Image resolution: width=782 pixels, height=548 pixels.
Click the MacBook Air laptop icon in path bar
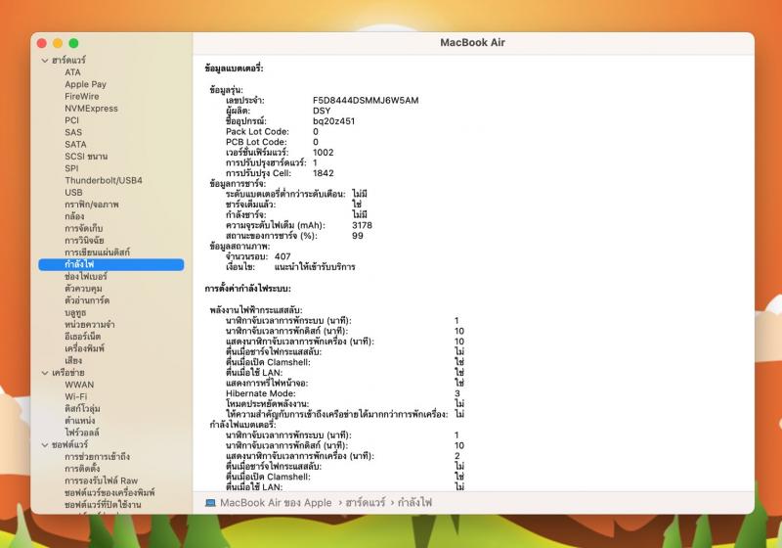coord(210,503)
